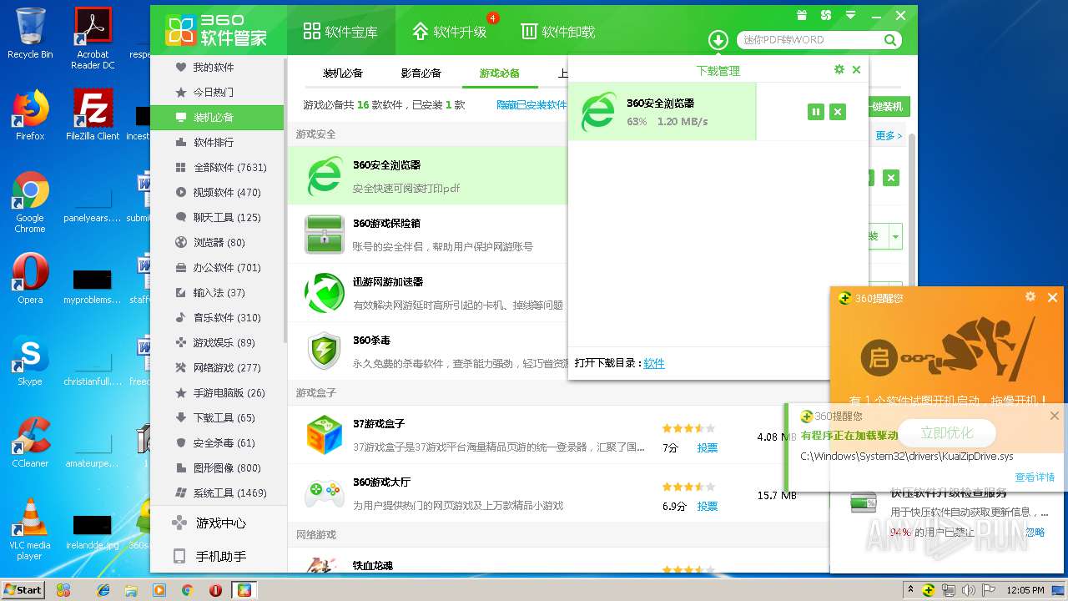This screenshot has height=601, width=1068.
Task: Select 装机必备 in left sidebar
Action: pos(217,117)
